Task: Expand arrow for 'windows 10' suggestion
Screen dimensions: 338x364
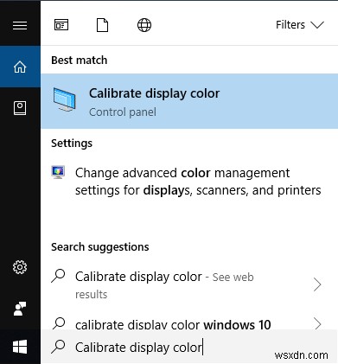Action: (317, 324)
